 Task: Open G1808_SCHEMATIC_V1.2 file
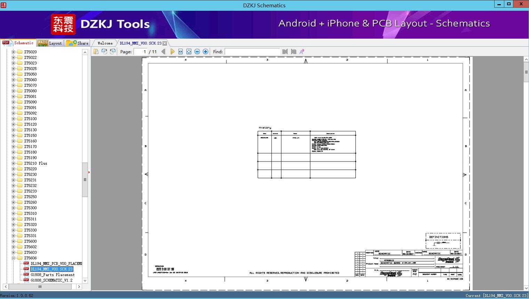click(51, 280)
